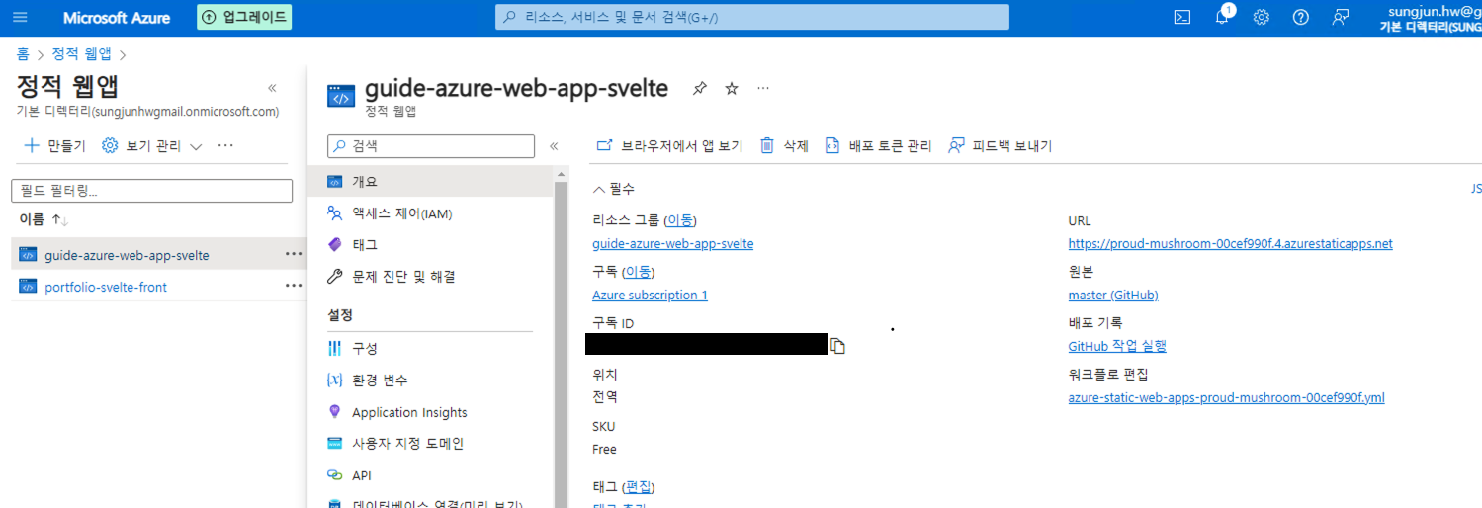This screenshot has height=508, width=1482.
Task: Sort the list by 이름 column
Action: [44, 219]
